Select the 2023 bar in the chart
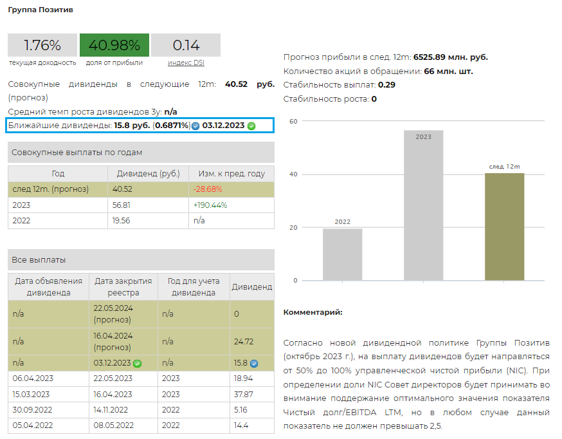This screenshot has width=562, height=439. 423,205
